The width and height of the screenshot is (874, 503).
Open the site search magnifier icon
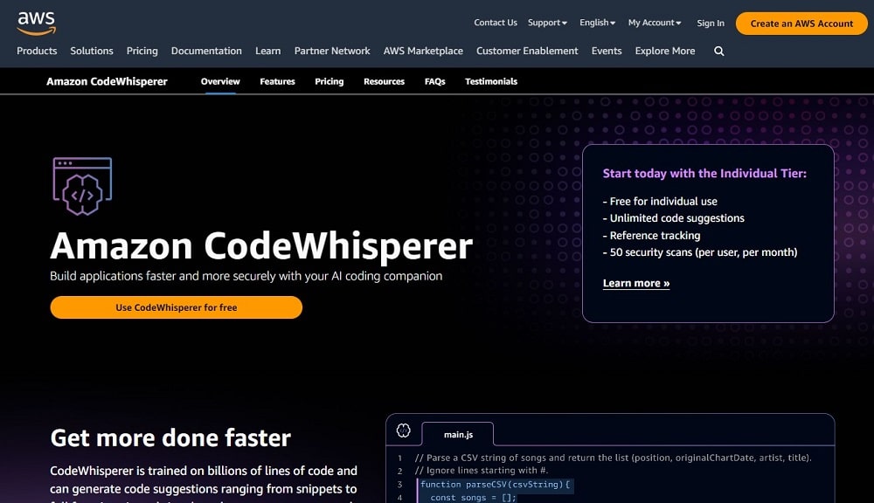pos(719,52)
